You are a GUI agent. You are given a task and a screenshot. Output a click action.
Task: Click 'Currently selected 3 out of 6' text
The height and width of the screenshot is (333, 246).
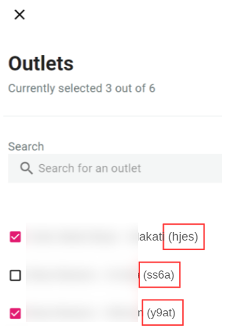click(x=81, y=88)
